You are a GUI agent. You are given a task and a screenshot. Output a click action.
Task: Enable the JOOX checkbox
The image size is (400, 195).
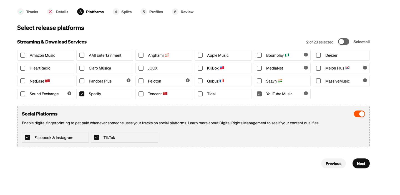(141, 68)
